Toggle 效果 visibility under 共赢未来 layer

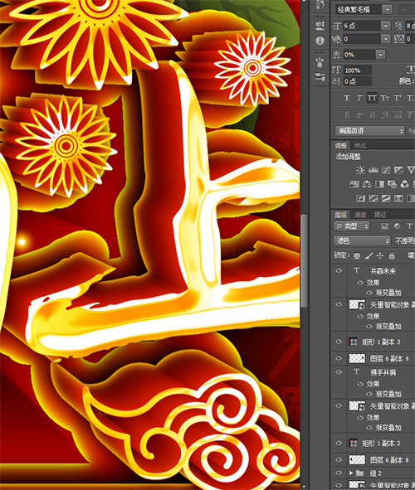point(360,283)
